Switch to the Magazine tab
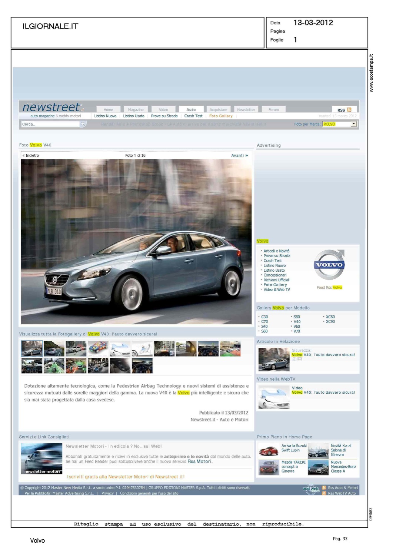Screen dimensions: 396x556 click(x=136, y=110)
